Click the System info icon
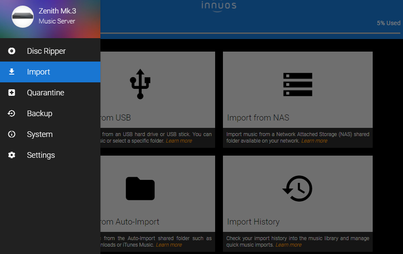The width and height of the screenshot is (403, 254). (x=12, y=134)
